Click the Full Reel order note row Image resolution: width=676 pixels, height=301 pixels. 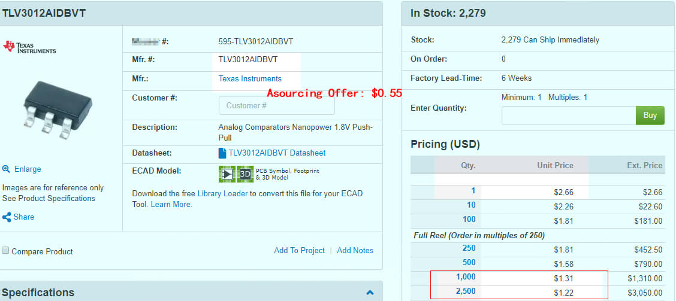[538, 236]
